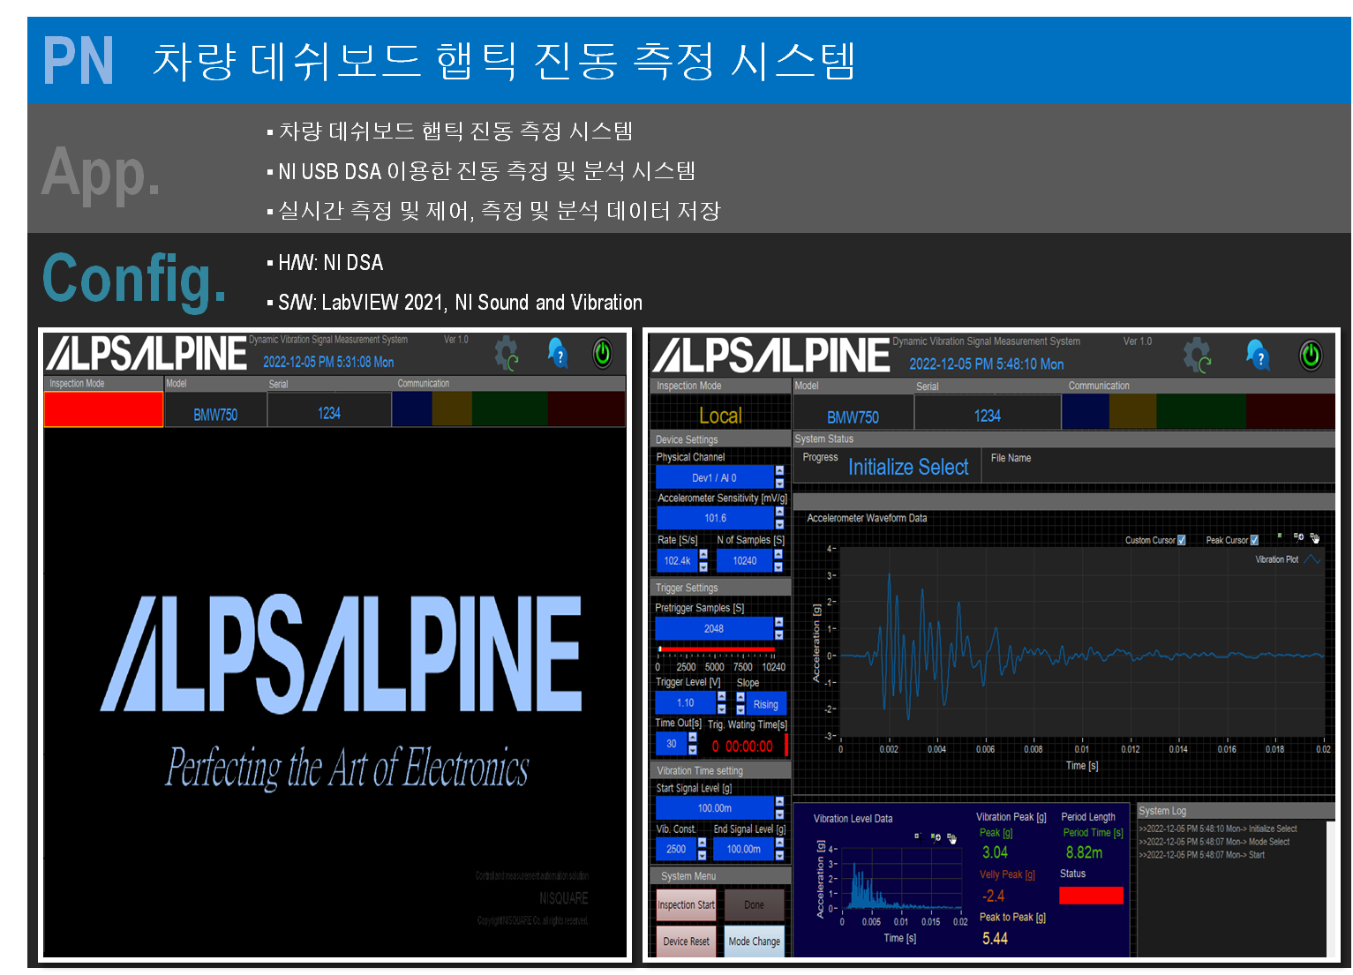This screenshot has height=975, width=1353.
Task: Click Period Time value 8.82m
Action: [1084, 852]
